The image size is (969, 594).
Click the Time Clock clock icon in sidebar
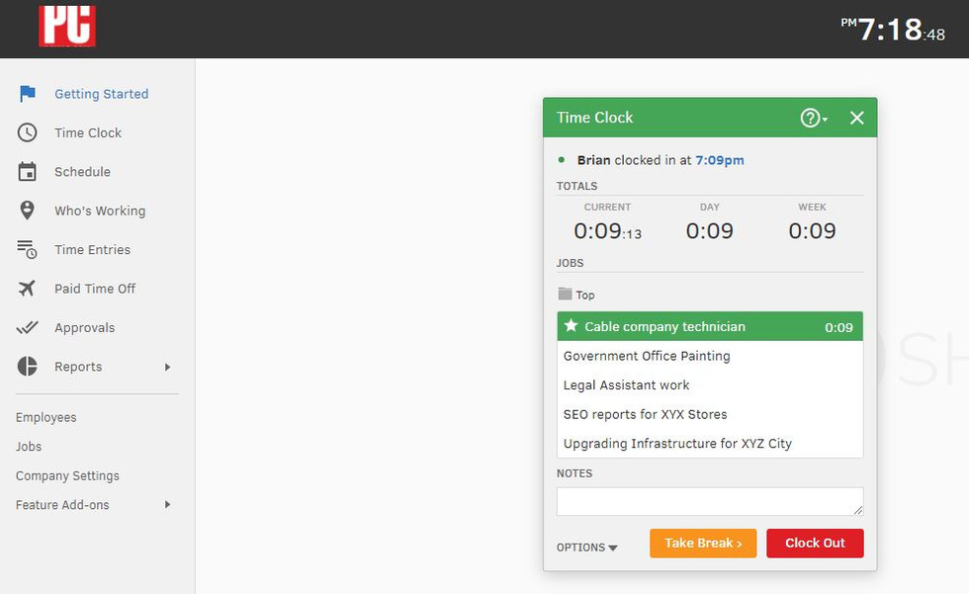coord(28,132)
